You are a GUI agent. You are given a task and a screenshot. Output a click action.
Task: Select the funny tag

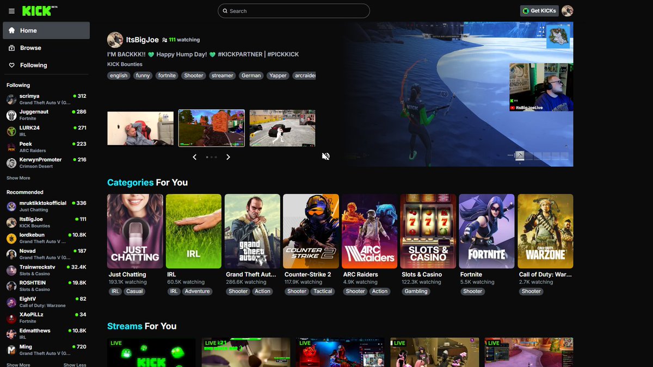pos(143,76)
